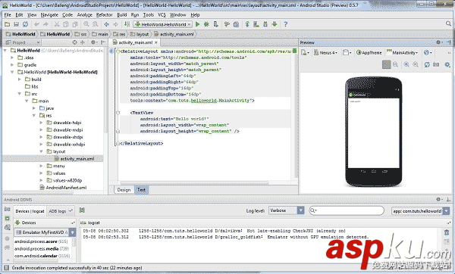Refresh the layout preview
This screenshot has height=274, width=455.
pos(427,64)
